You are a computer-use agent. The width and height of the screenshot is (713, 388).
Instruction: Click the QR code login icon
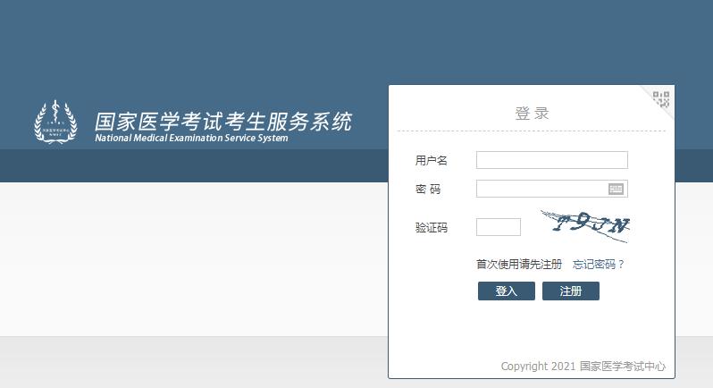pos(661,98)
